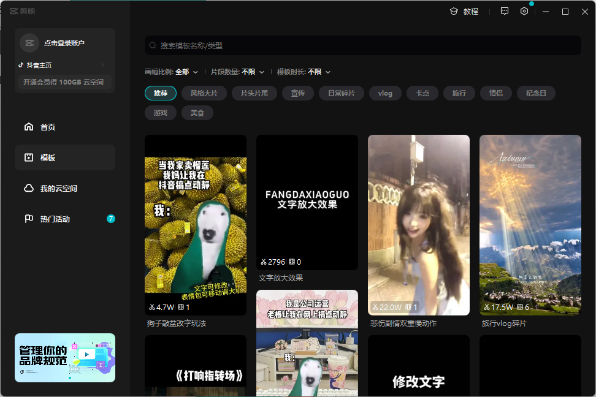Screen dimensions: 596x397
Task: Click clip count icon on 旅行vlog碎片 card
Action: click(x=520, y=307)
